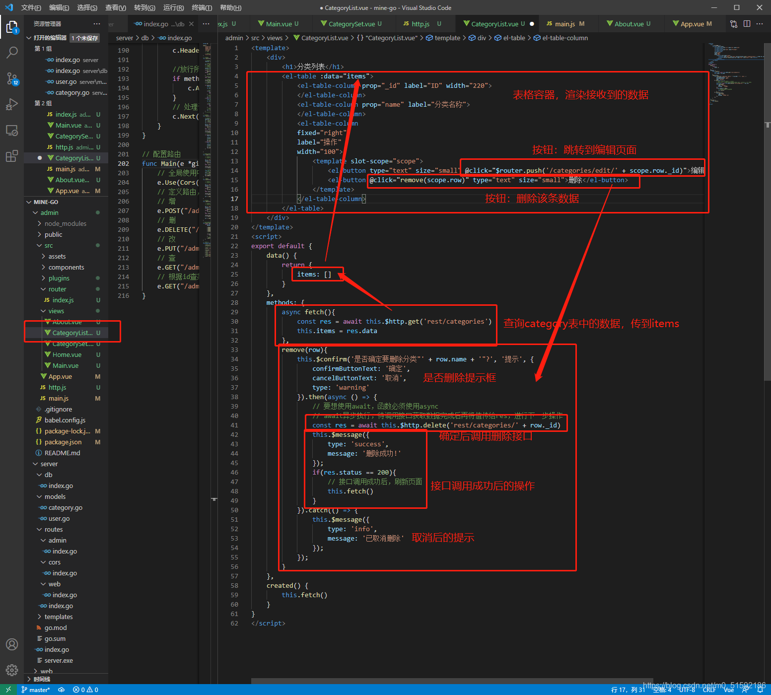Open left editor group more actions

click(206, 24)
